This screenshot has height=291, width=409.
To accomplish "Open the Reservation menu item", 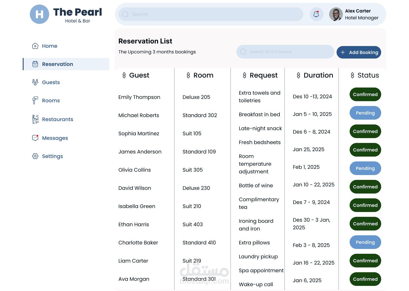I will pyautogui.click(x=58, y=64).
